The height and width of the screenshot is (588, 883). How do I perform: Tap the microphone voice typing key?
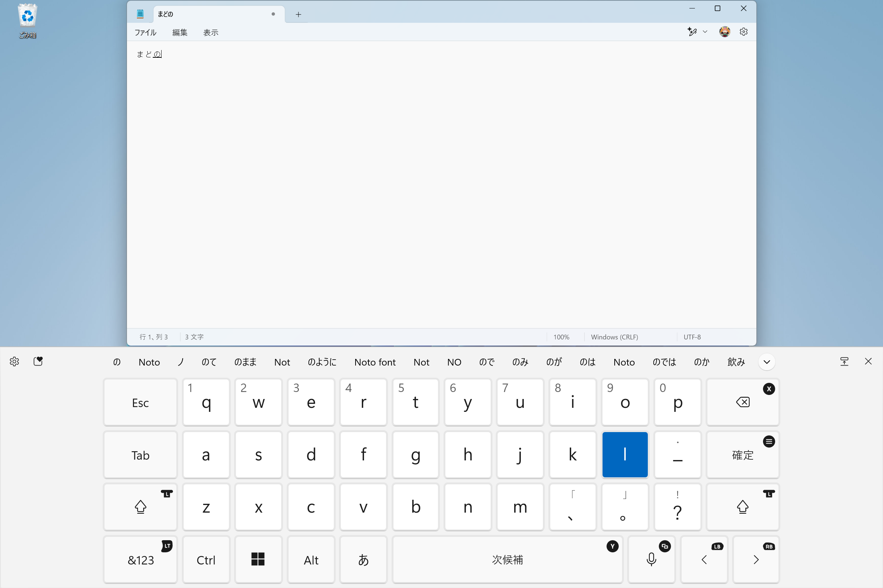[x=651, y=559]
